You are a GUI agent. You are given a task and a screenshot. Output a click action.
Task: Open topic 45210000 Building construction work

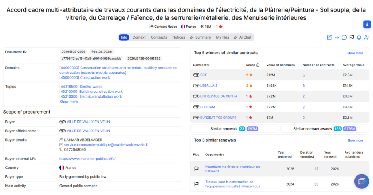point(91,92)
